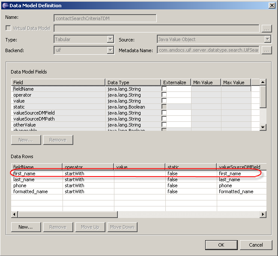Enable the Virtual Data Model checkbox

(8, 29)
